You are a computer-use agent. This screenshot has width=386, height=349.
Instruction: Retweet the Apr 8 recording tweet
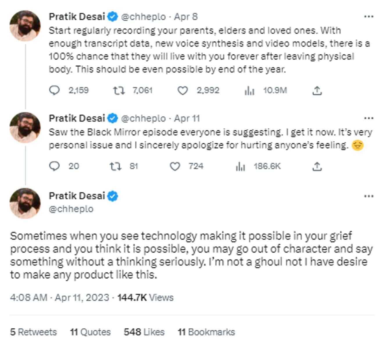point(119,91)
